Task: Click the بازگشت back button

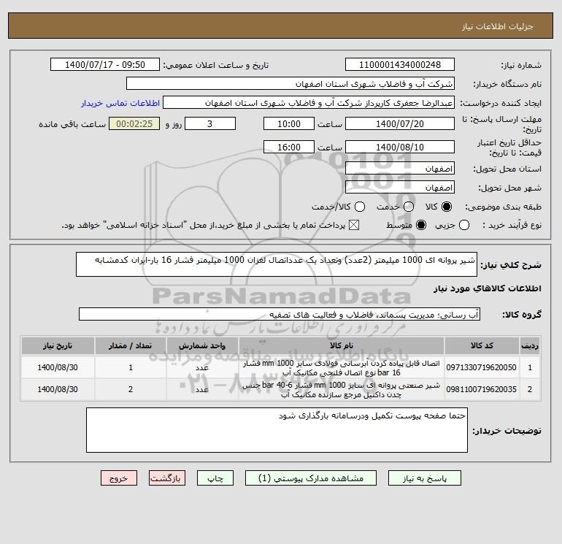Action: 167,478
